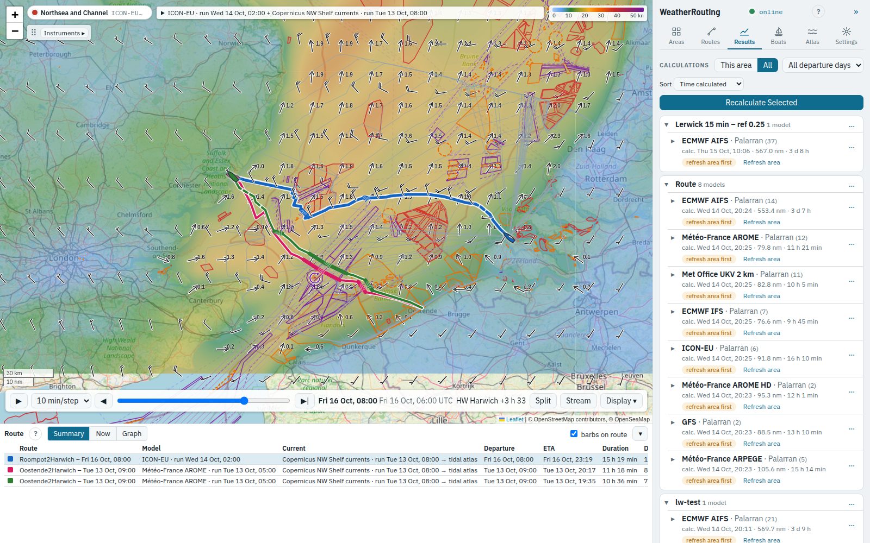Click the Split button

(x=543, y=401)
